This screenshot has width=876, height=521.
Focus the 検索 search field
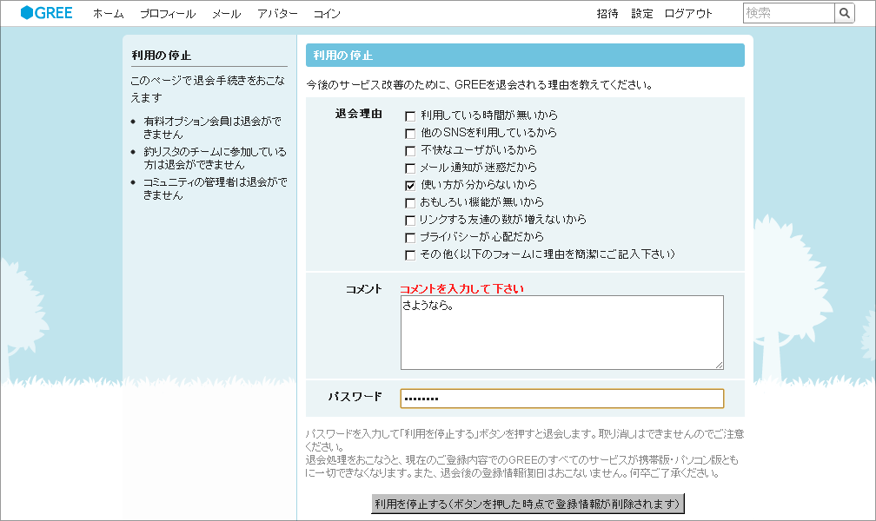tap(789, 13)
